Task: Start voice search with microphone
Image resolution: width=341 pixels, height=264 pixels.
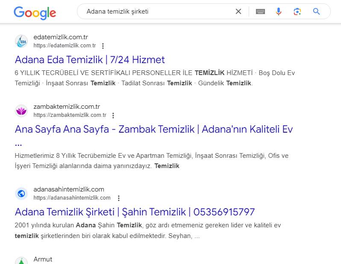Action: pos(279,12)
